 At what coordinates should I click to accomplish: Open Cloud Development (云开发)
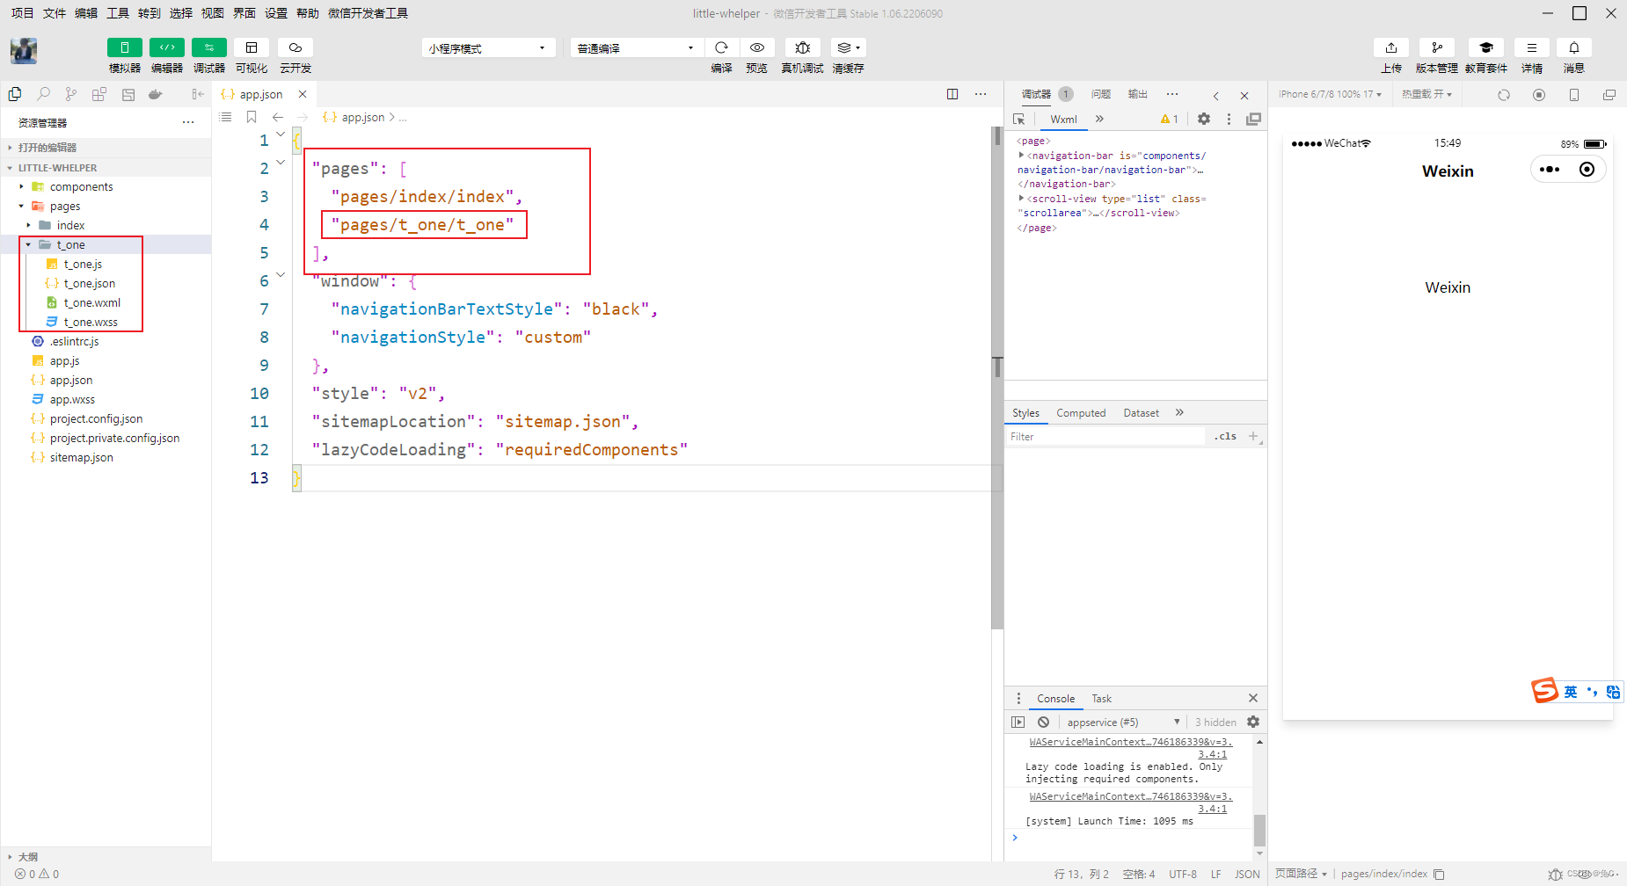(x=295, y=47)
